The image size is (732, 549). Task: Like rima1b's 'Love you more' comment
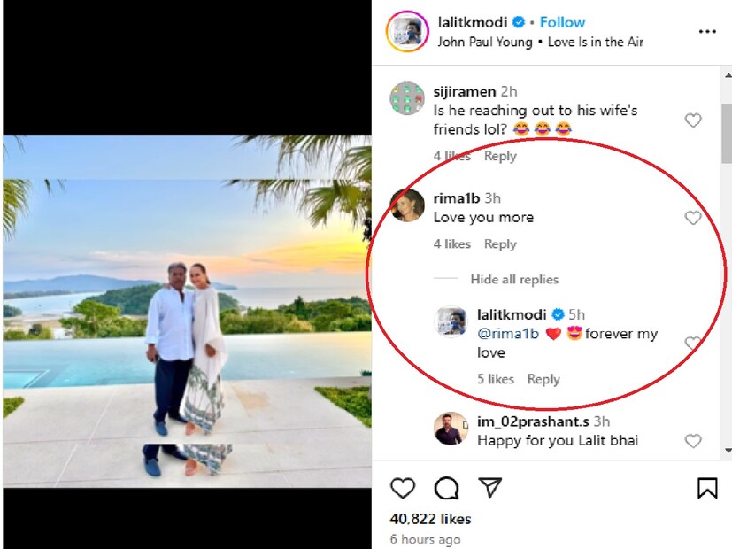[x=693, y=218]
